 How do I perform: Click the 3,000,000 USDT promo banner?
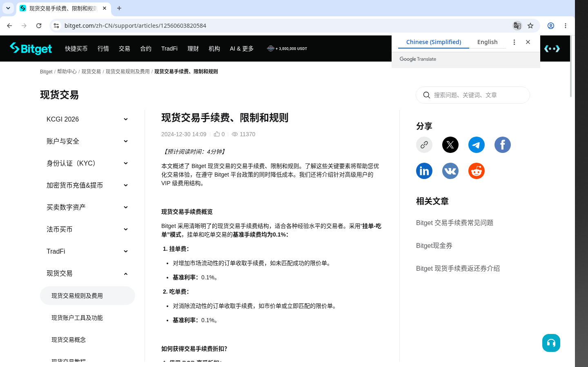(x=287, y=49)
